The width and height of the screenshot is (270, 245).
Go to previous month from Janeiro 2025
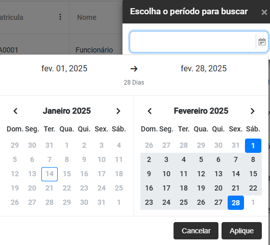(x=15, y=111)
